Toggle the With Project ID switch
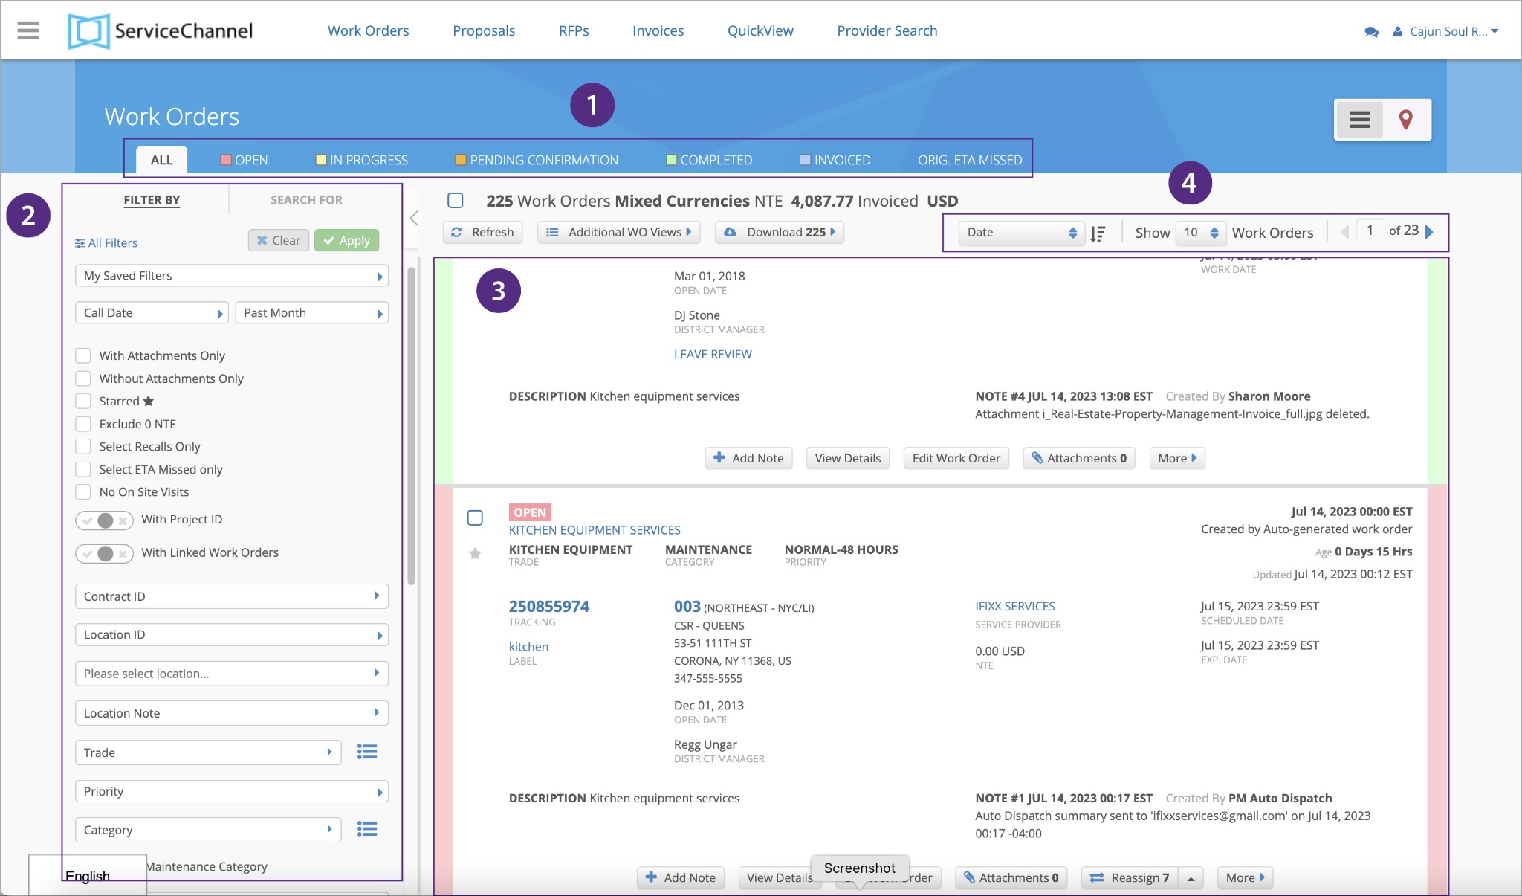 [104, 520]
